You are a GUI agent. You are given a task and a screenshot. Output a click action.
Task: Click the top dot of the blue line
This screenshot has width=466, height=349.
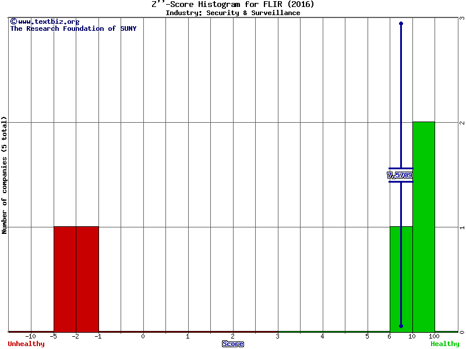[x=401, y=23]
